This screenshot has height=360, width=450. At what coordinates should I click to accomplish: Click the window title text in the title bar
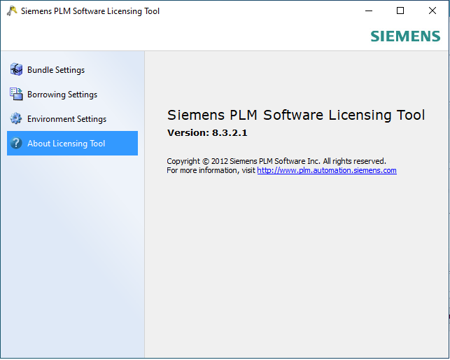point(90,11)
